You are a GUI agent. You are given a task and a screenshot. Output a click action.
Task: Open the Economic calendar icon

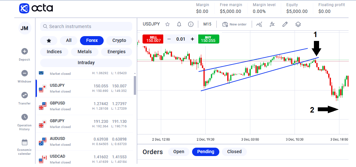pyautogui.click(x=25, y=142)
